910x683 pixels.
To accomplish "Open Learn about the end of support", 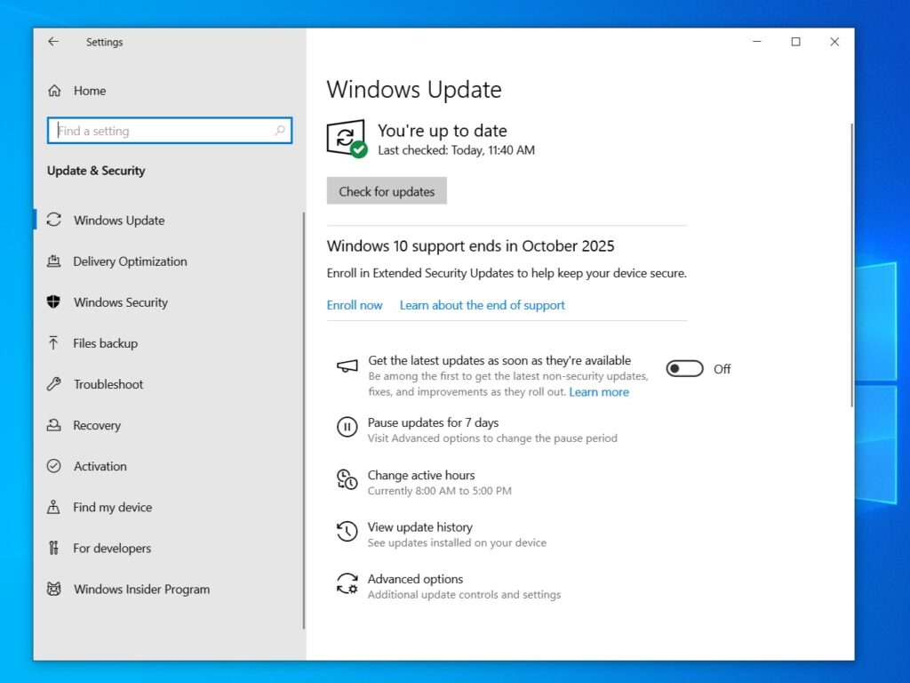I will click(482, 305).
